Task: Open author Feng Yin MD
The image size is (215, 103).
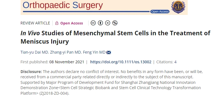Action: [x=94, y=52]
